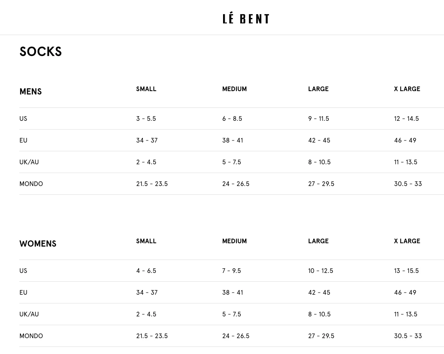Click the US row label in Womens table
This screenshot has height=354, width=444.
(23, 271)
